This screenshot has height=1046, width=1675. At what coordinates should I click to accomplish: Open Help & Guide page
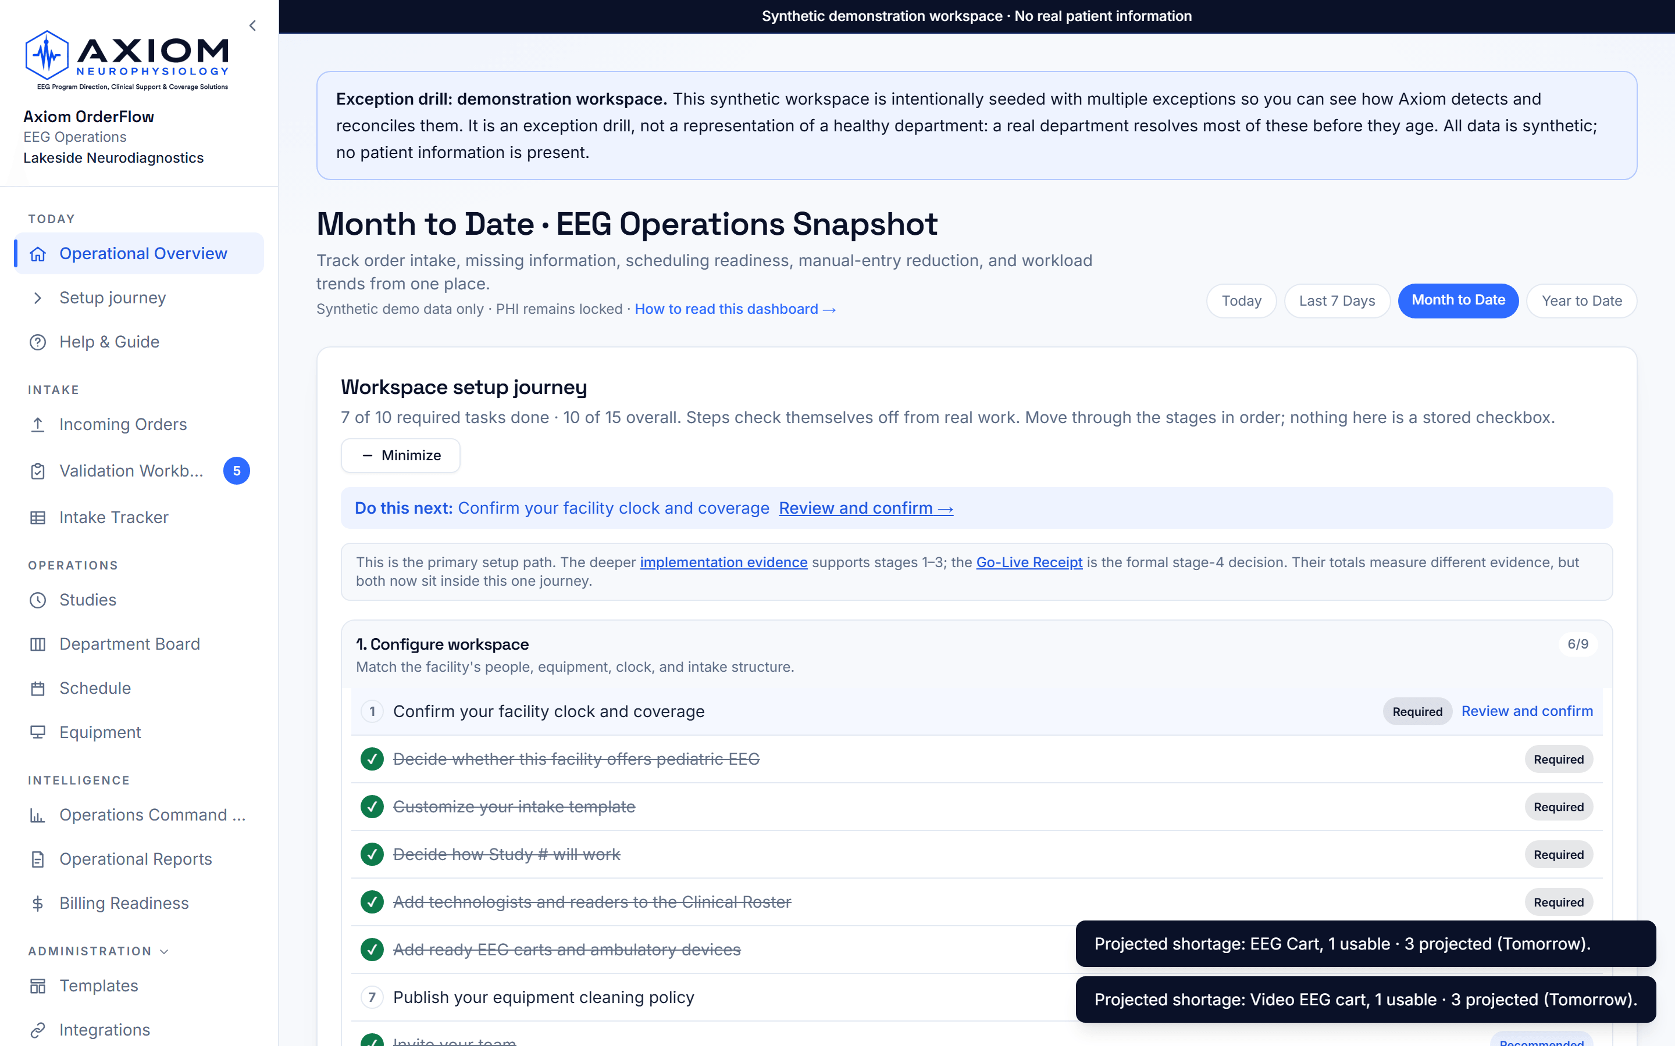(x=138, y=342)
